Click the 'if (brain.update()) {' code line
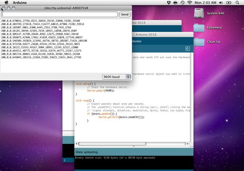 pyautogui.click(x=102, y=114)
